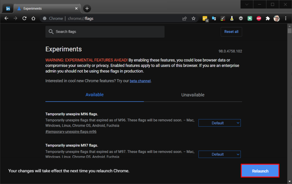This screenshot has width=292, height=184.
Task: Click the 'Temporarily unexpire M97 flags.' title
Action: 72,145
